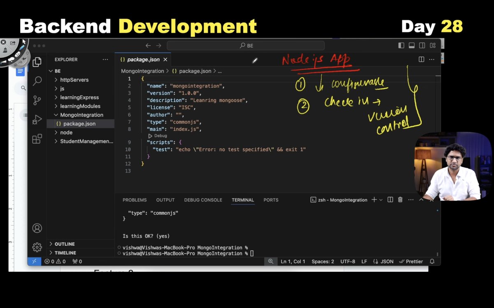Click the "name" key on line 2
Screen dimensions: 494x308
(x=155, y=86)
